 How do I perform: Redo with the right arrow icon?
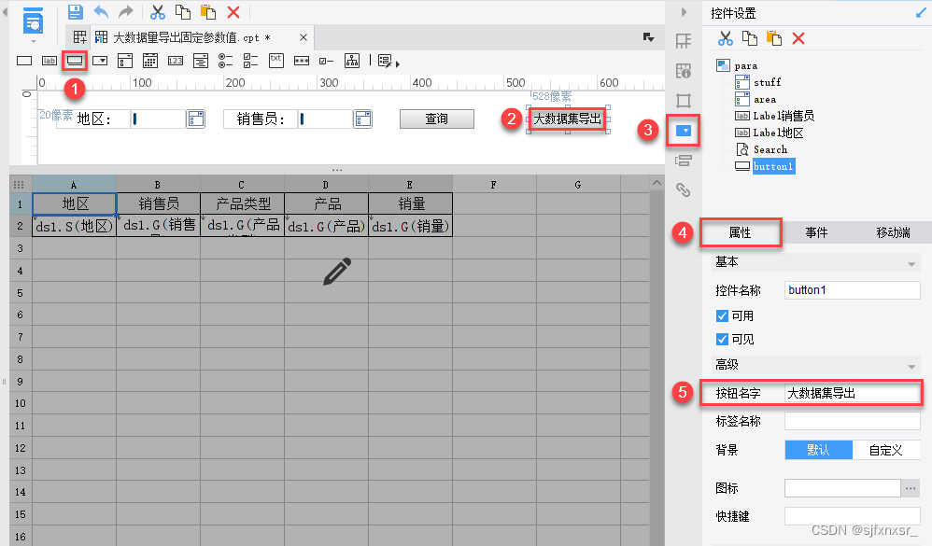pyautogui.click(x=126, y=11)
